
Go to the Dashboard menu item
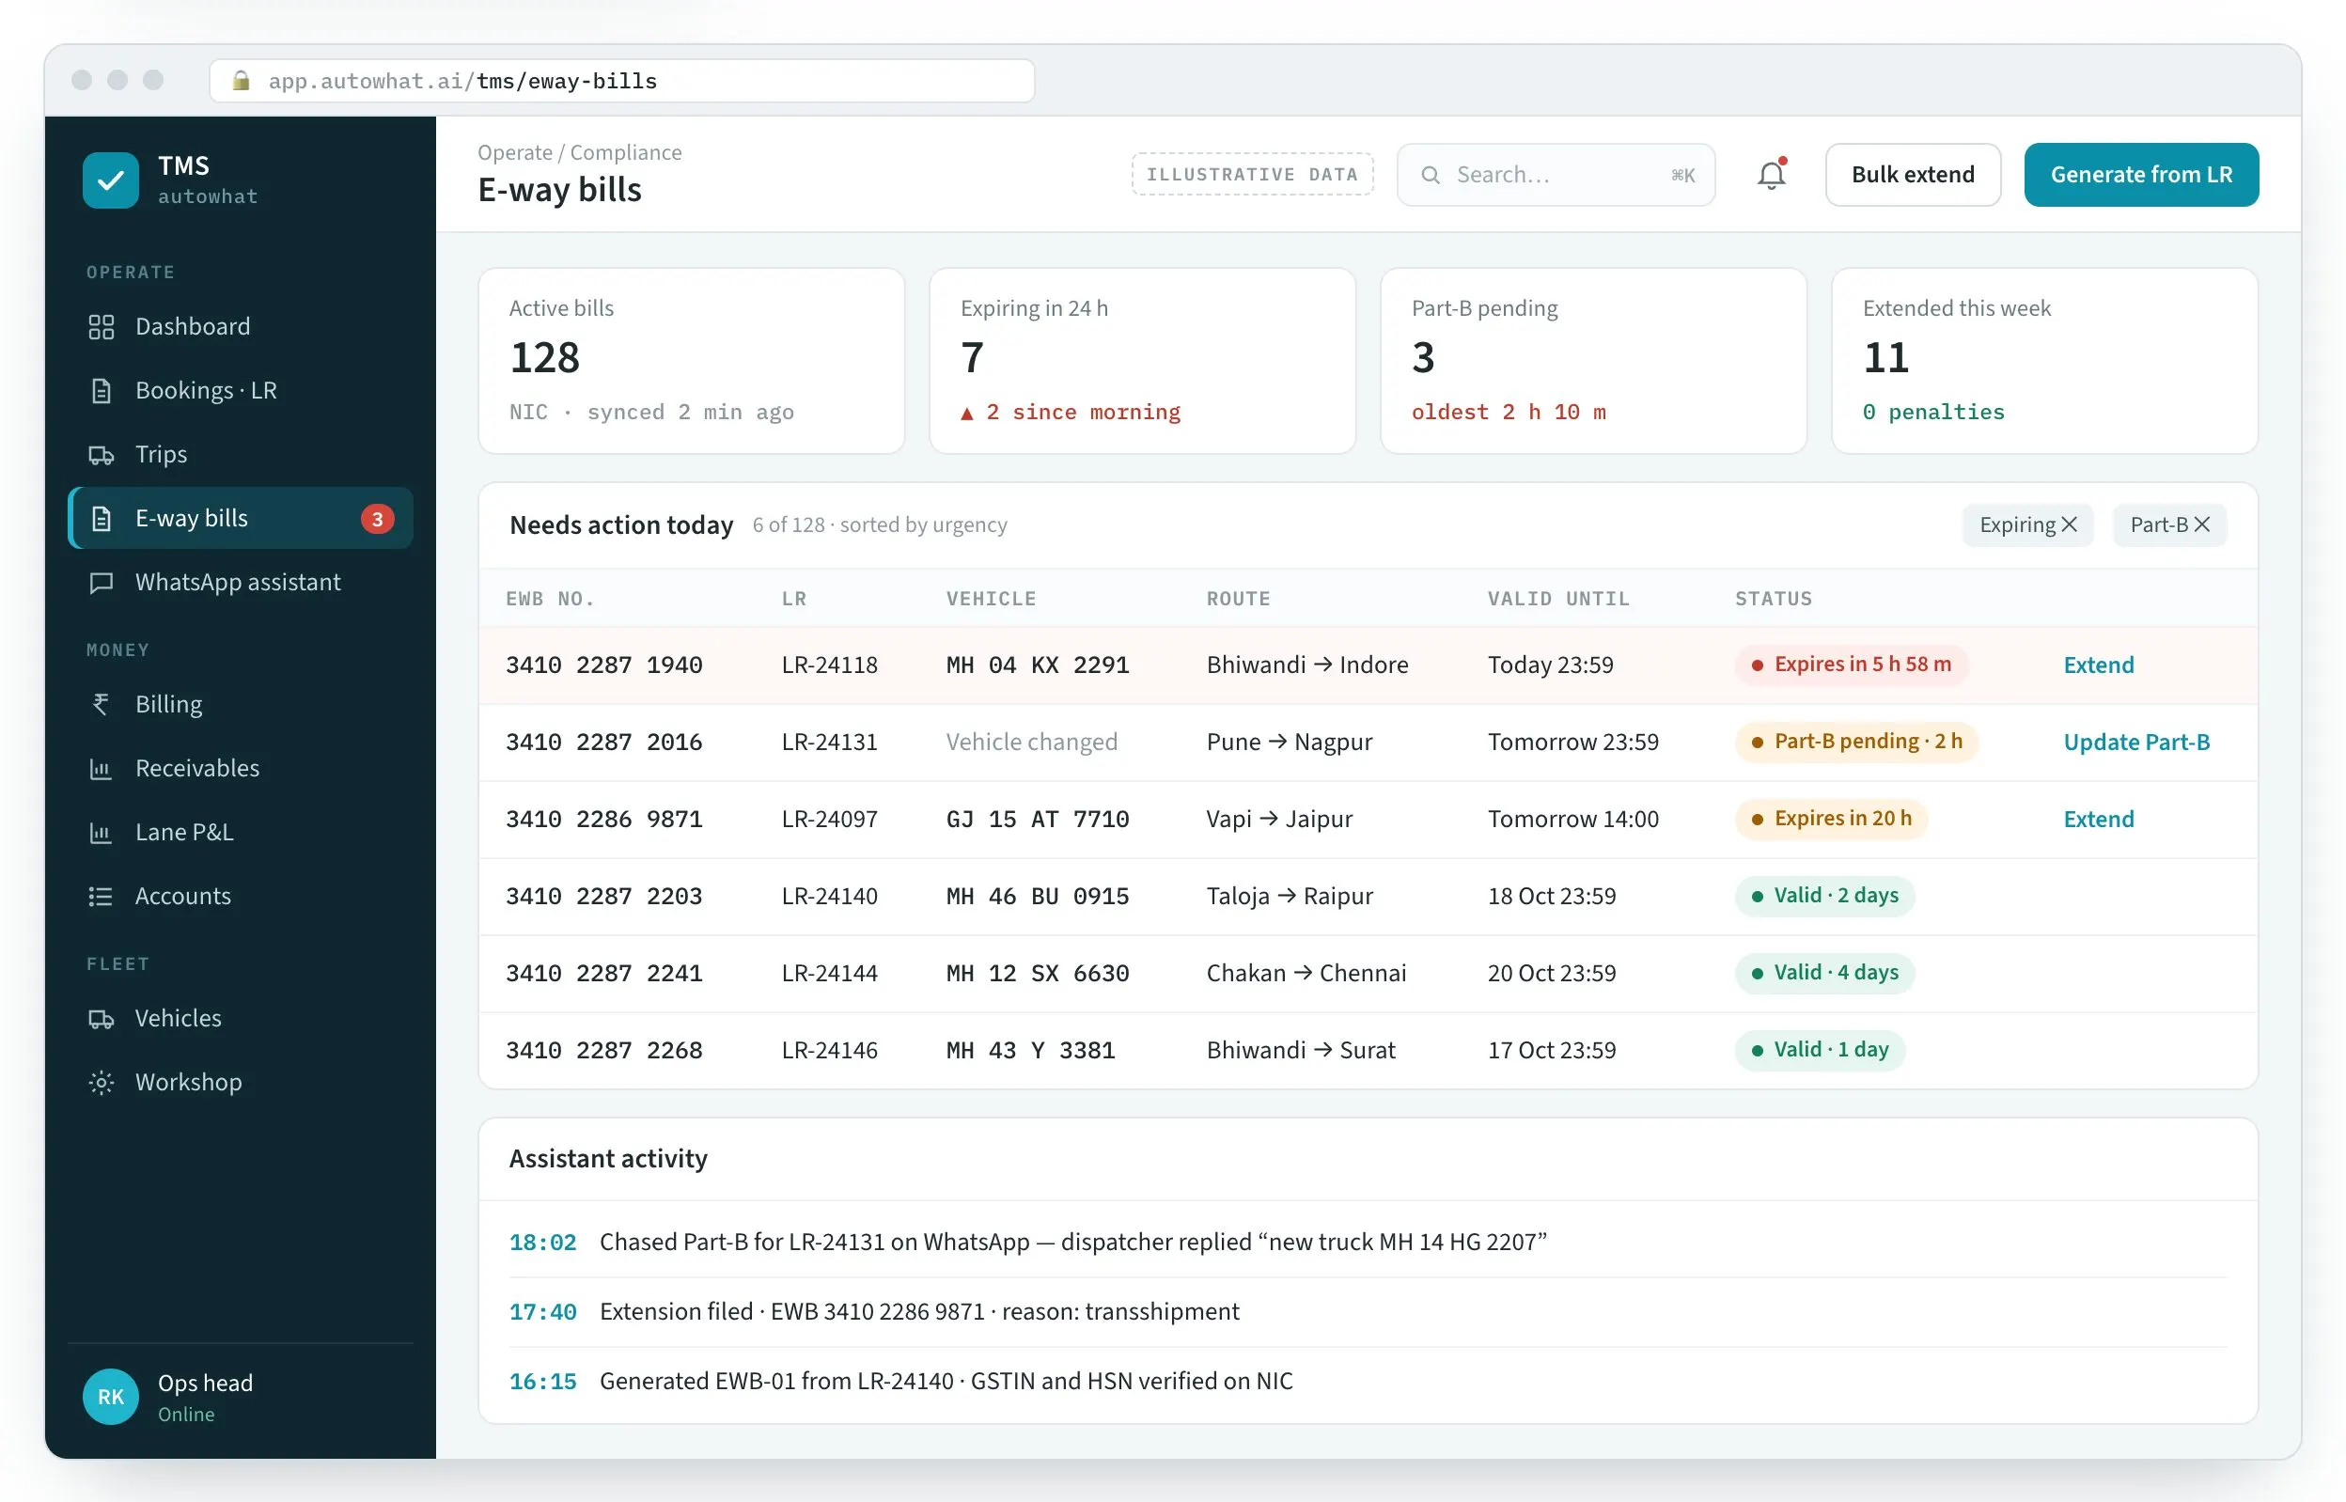[x=241, y=327]
